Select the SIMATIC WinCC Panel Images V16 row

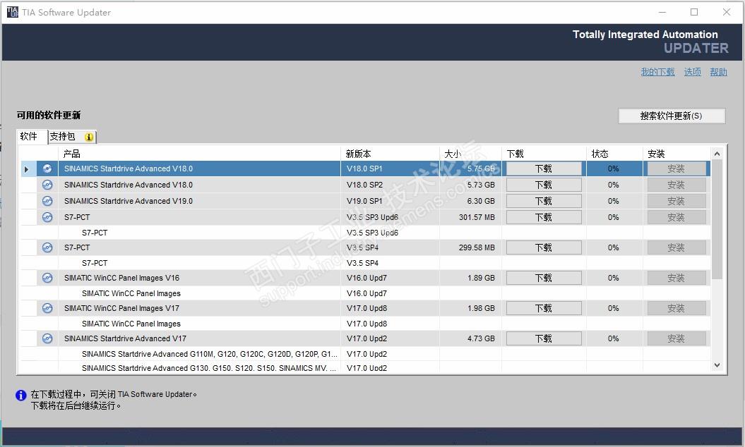click(365, 278)
